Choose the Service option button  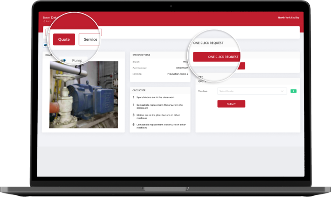(x=89, y=39)
